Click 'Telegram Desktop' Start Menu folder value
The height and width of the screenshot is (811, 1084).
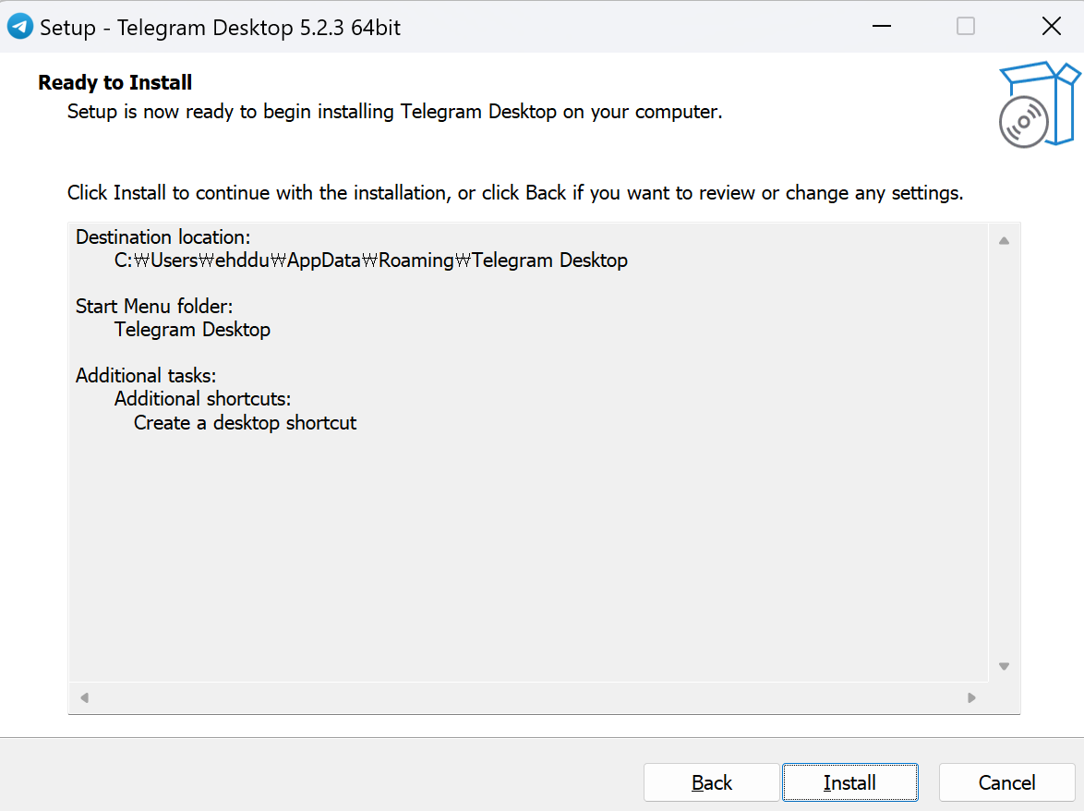192,330
